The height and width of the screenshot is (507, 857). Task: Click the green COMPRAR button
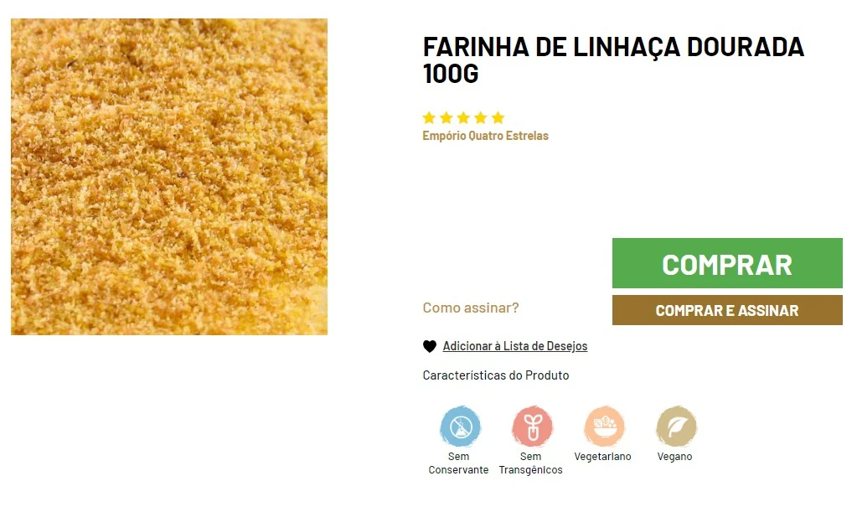tap(727, 263)
